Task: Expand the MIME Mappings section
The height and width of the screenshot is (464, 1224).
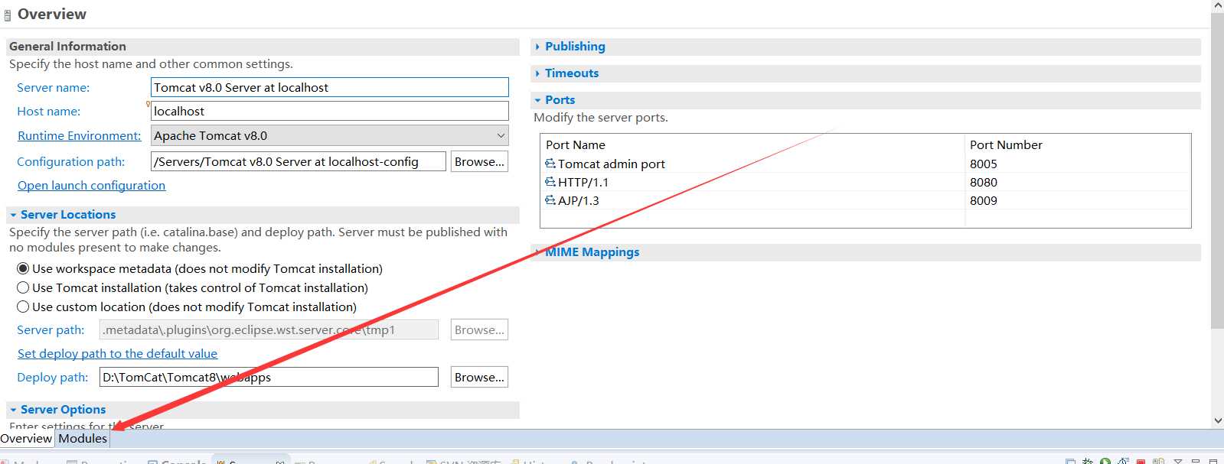Action: click(x=537, y=252)
